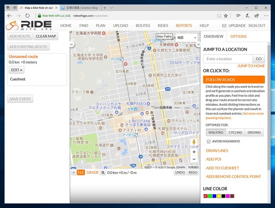
Task: Switch to the OVERVIEW tab
Action: [214, 36]
